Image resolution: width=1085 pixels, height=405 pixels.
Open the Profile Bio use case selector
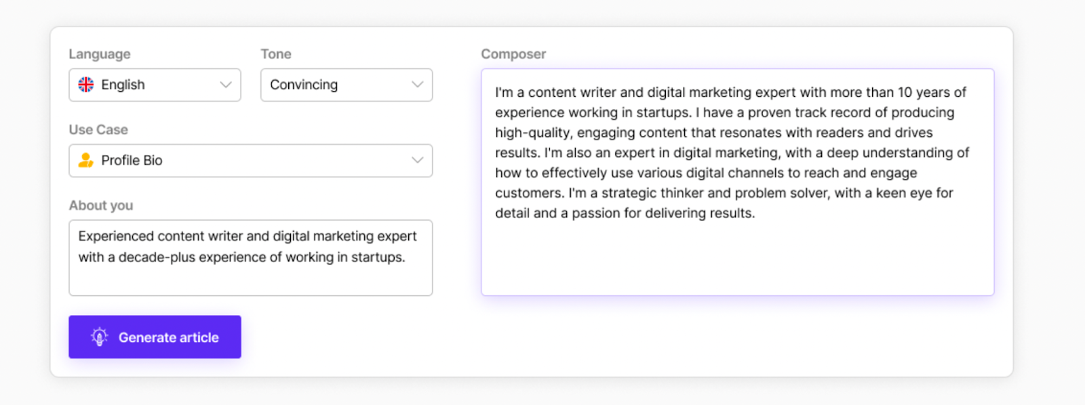132,161
